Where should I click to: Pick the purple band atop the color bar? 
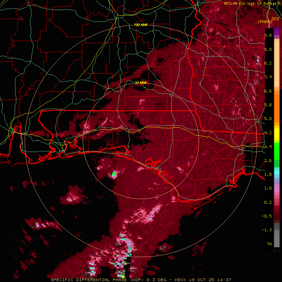pos(277,31)
